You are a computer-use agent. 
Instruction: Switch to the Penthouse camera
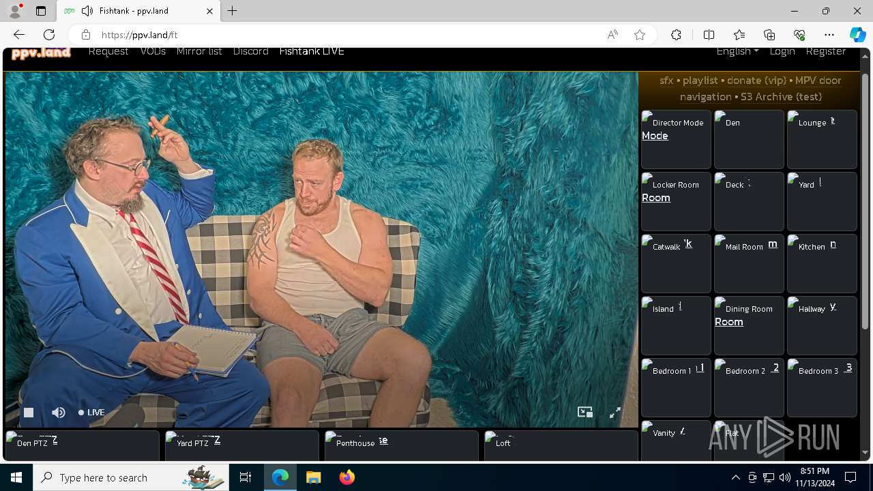pyautogui.click(x=402, y=446)
